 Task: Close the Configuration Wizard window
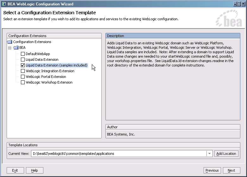point(244,4)
